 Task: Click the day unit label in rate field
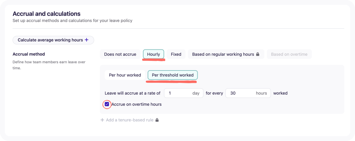[x=196, y=93]
